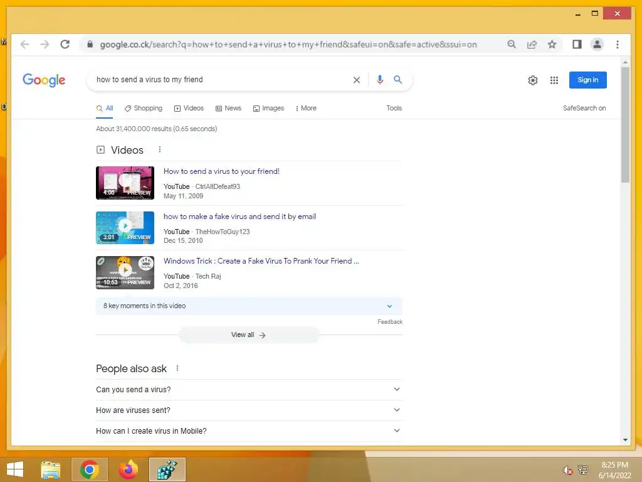Open the cube-icon app in taskbar

pyautogui.click(x=167, y=469)
